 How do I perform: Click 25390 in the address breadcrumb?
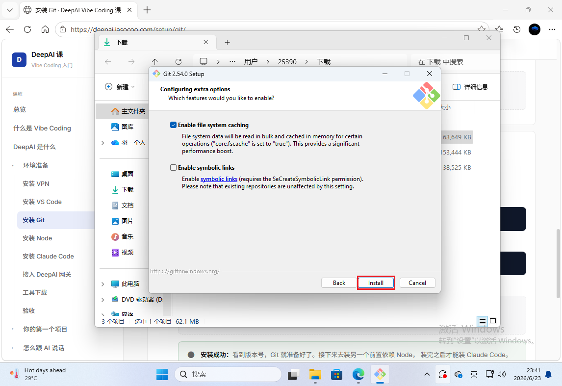(287, 62)
